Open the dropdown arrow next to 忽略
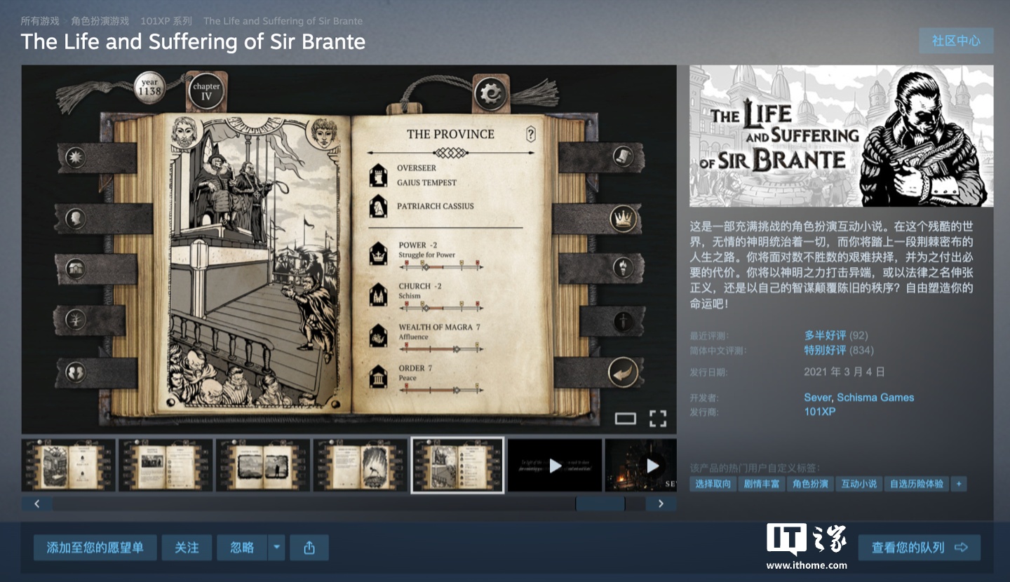Viewport: 1010px width, 582px height. pos(277,548)
